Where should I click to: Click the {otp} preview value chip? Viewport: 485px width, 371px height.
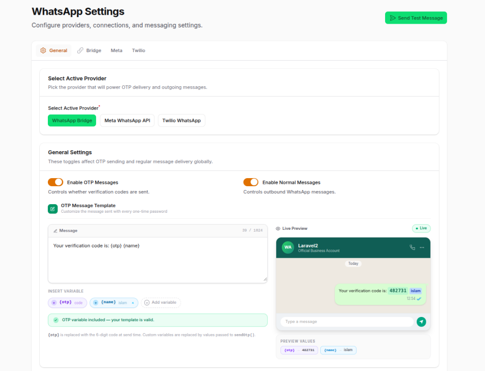(x=299, y=350)
